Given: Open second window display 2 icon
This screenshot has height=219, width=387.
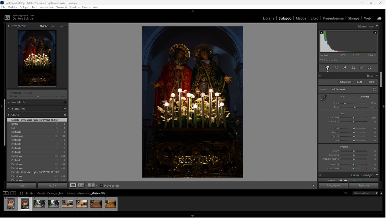Looking at the screenshot, I should (x=13, y=193).
